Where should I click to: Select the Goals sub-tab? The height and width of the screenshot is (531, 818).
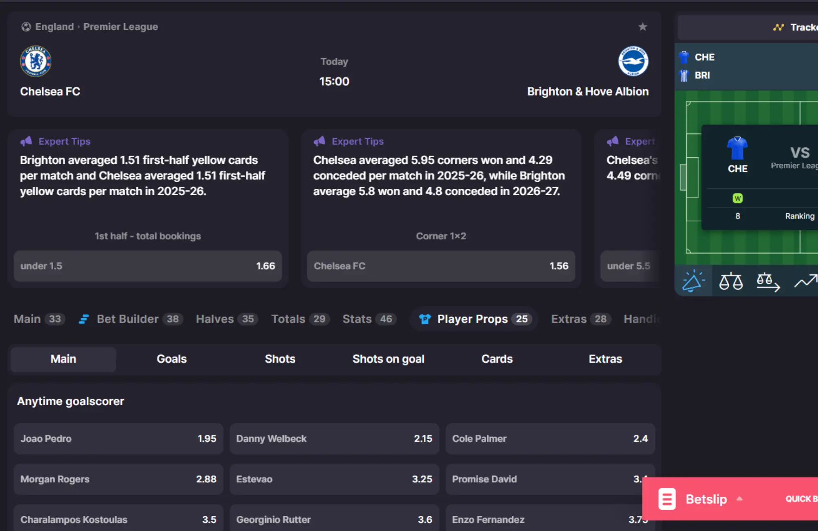click(x=172, y=359)
